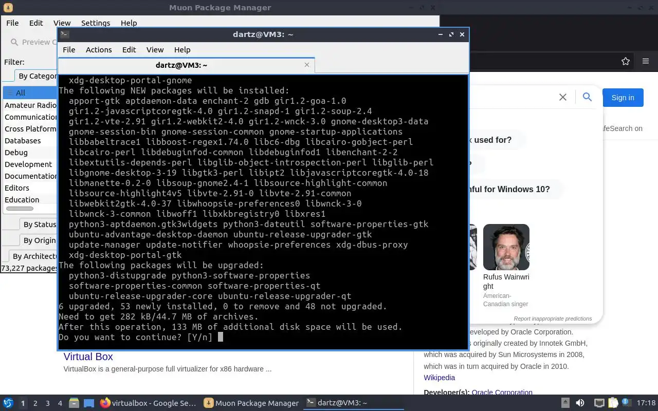Image resolution: width=658 pixels, height=411 pixels.
Task: Click the terminal title bar icon
Action: (64, 34)
